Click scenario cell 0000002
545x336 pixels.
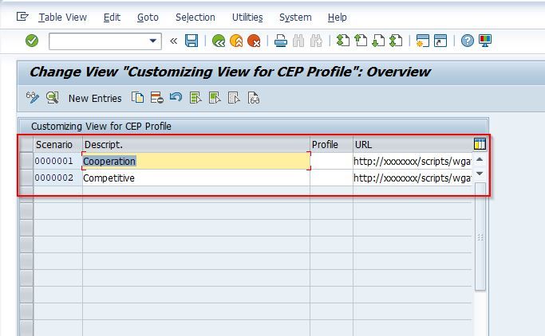click(x=57, y=178)
